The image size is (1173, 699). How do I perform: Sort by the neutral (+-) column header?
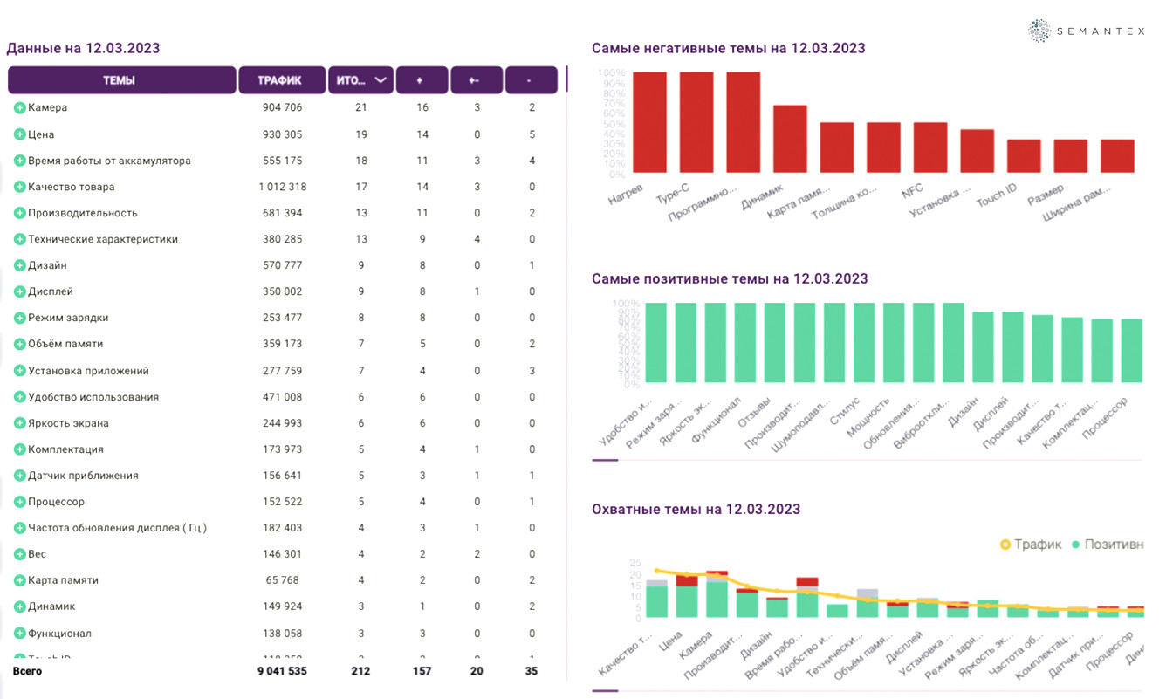point(477,80)
